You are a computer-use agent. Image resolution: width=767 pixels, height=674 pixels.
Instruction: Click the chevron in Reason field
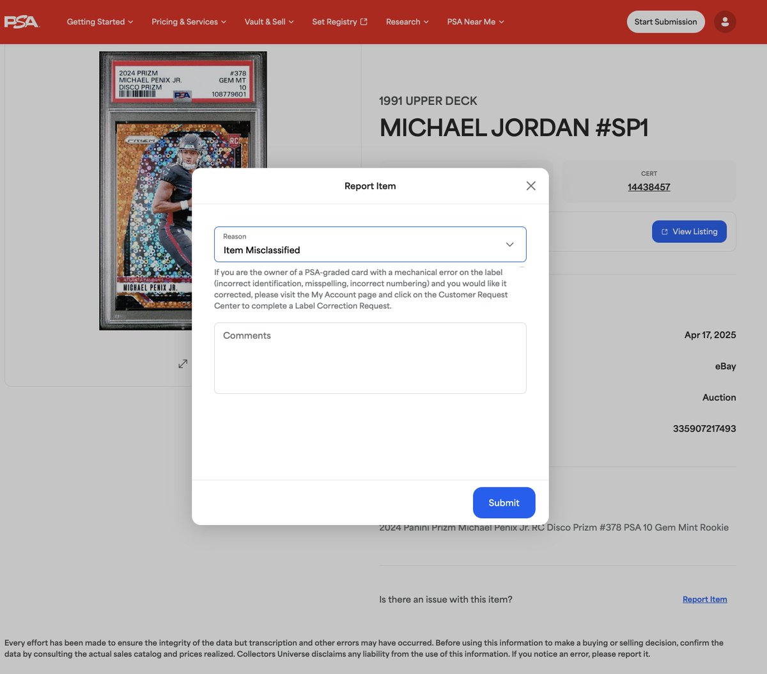509,245
